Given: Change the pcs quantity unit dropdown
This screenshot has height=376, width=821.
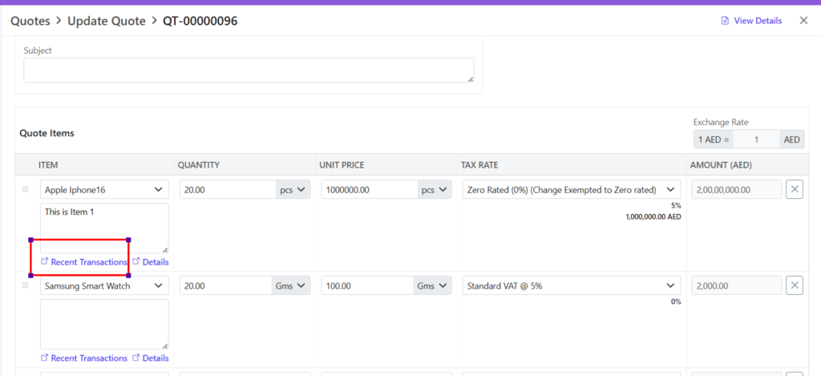Looking at the screenshot, I should [x=293, y=190].
